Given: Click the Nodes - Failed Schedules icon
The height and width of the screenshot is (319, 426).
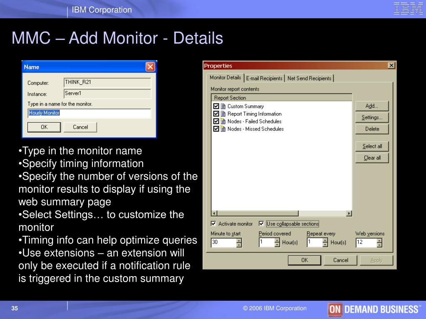Looking at the screenshot, I should click(x=223, y=121).
